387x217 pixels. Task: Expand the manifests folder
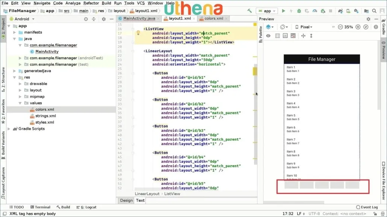(x=15, y=32)
